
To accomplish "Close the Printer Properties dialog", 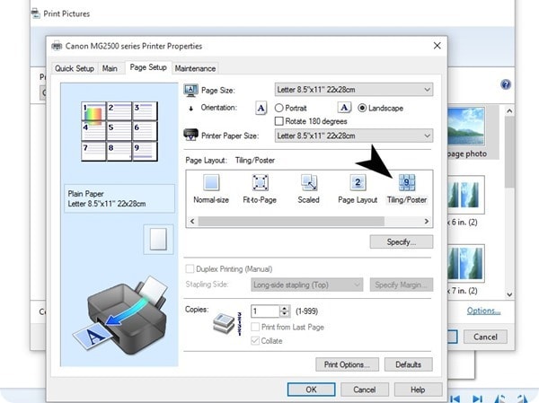I will [437, 46].
